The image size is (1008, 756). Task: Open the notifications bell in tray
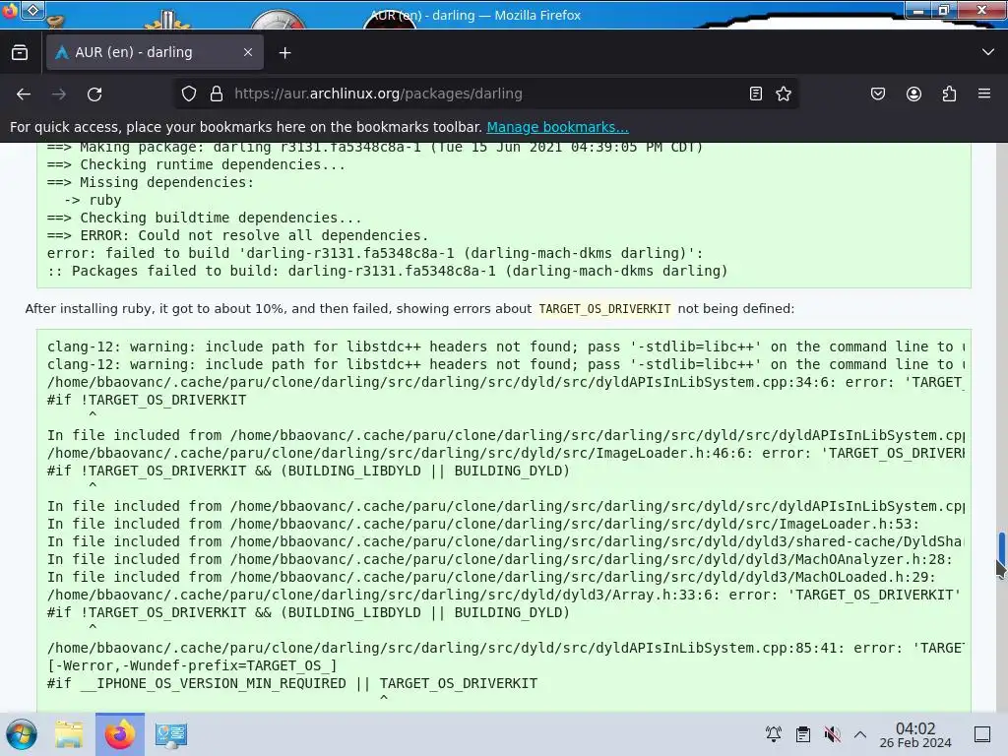point(774,734)
